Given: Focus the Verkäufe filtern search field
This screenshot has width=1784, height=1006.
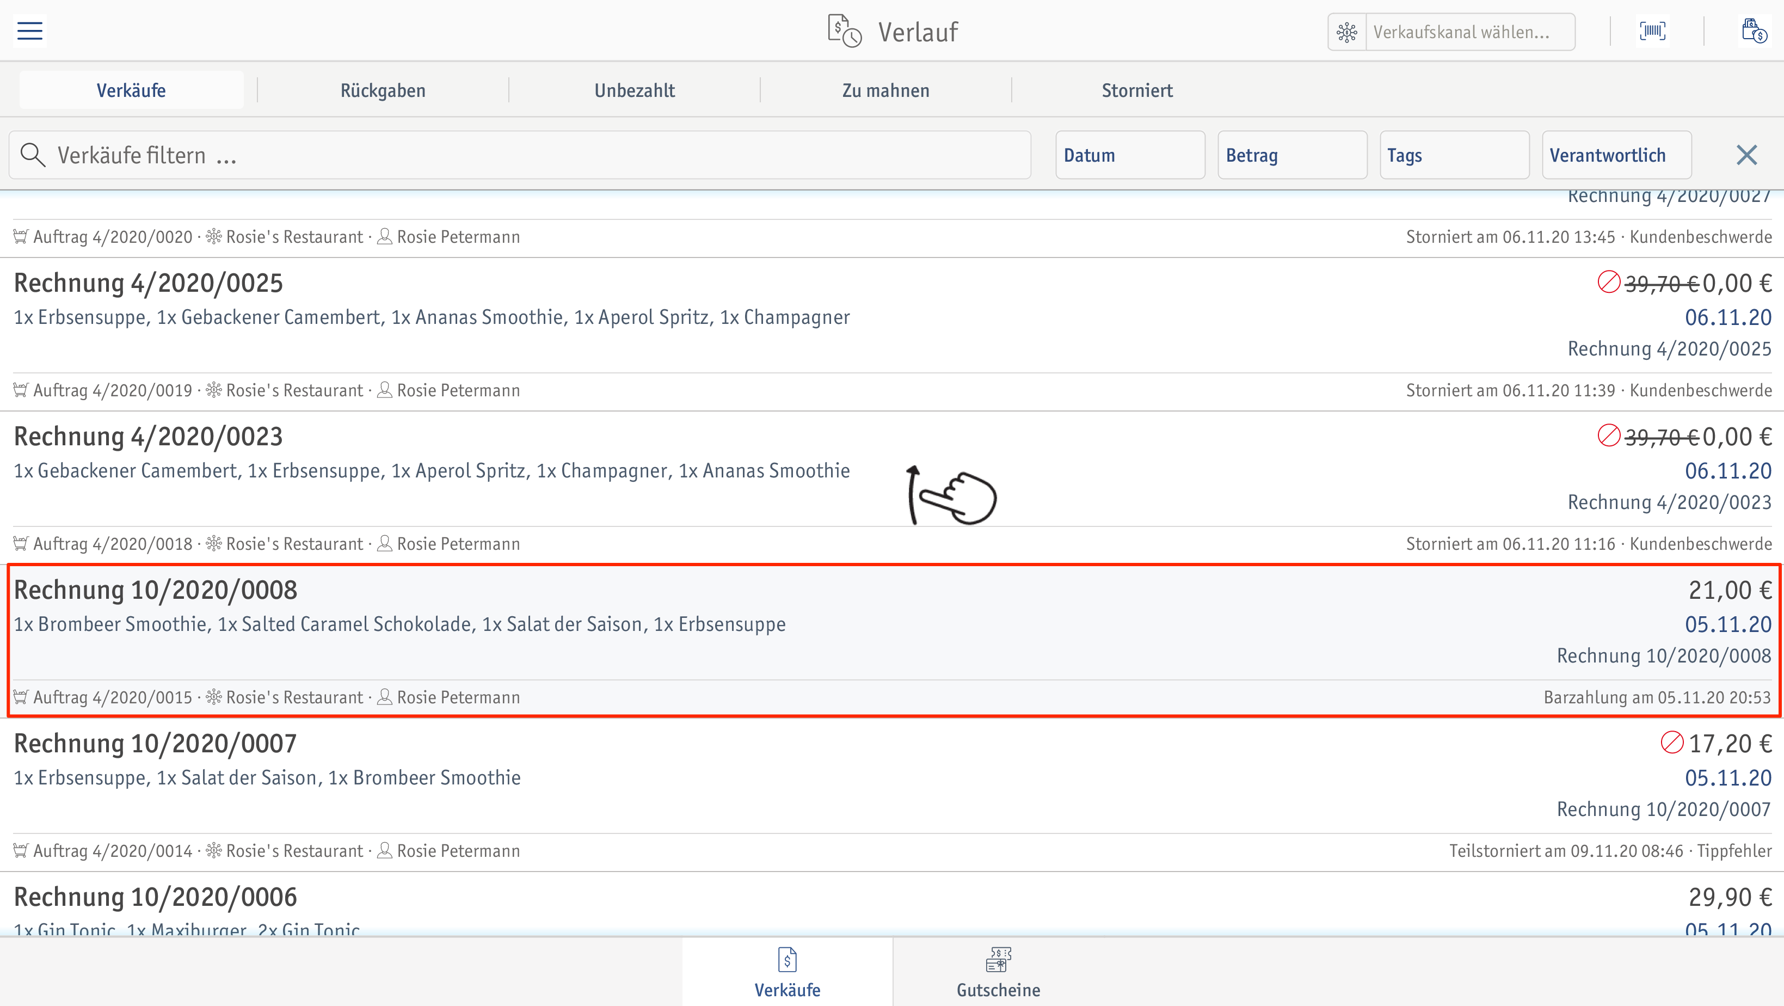Looking at the screenshot, I should click(x=519, y=155).
